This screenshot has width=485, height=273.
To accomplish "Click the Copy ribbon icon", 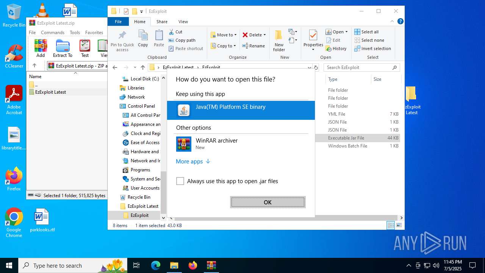I will [143, 39].
